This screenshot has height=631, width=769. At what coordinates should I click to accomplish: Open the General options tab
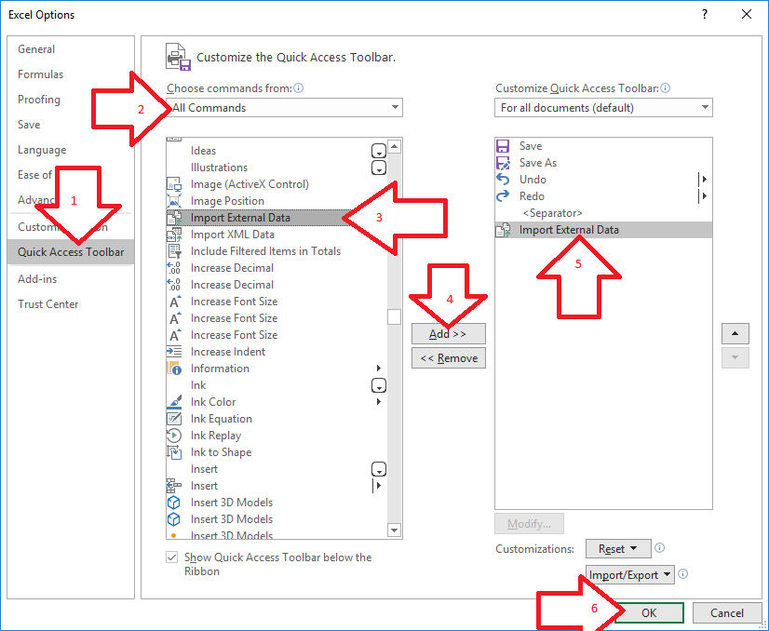(x=36, y=49)
